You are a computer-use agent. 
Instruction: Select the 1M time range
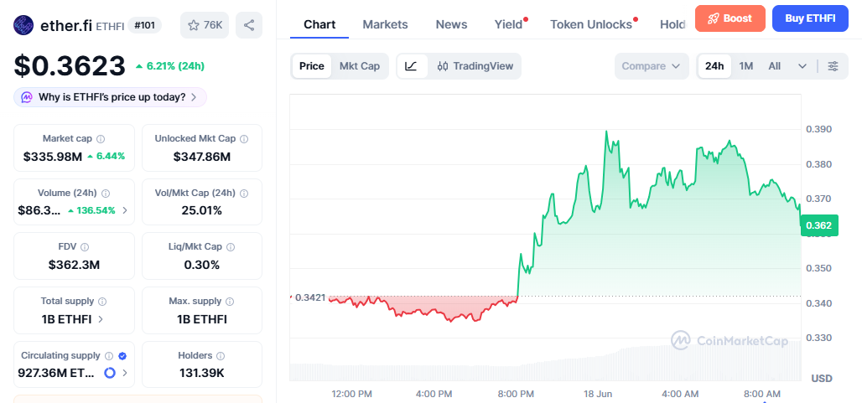(x=746, y=66)
